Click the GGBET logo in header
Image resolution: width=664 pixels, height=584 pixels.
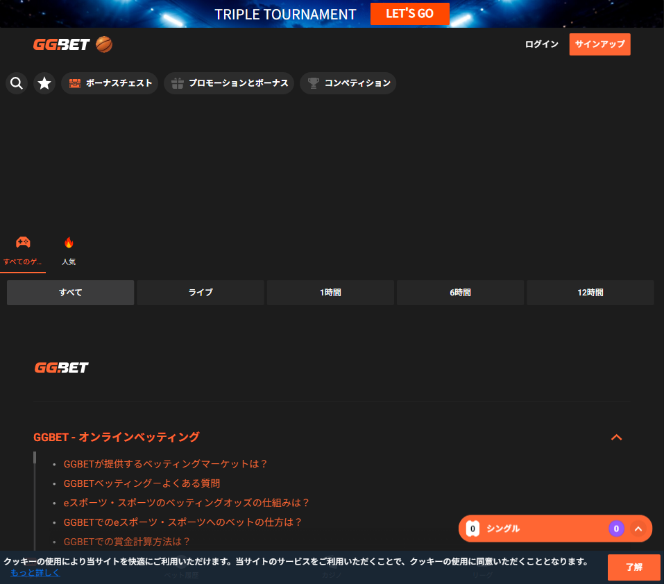pyautogui.click(x=61, y=44)
